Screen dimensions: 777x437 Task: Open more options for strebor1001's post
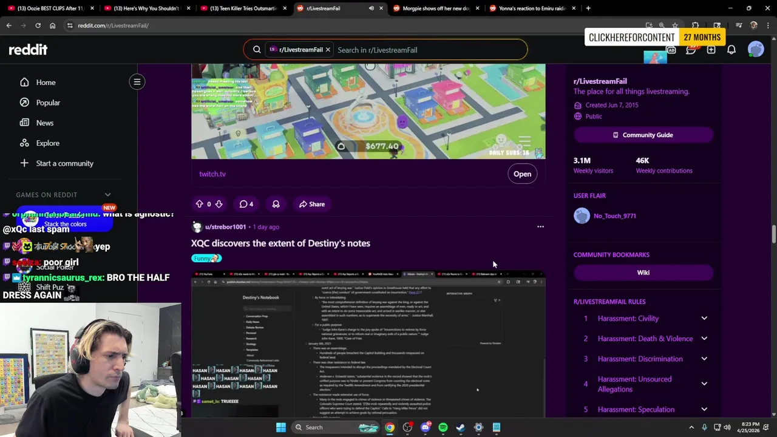click(540, 227)
